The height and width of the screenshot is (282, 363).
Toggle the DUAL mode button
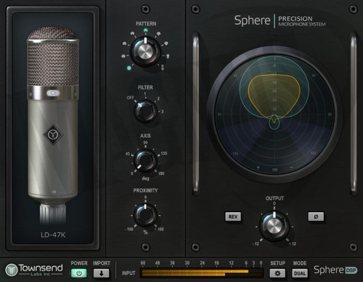point(299,273)
